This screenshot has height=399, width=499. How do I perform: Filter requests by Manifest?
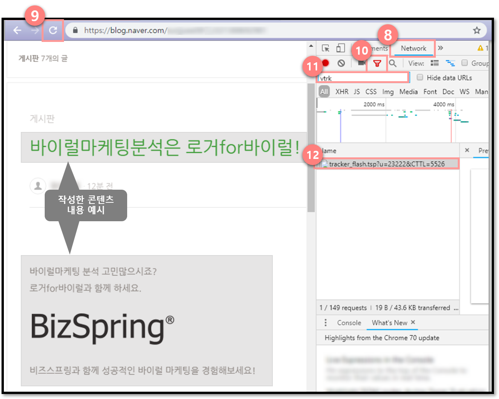pos(482,92)
